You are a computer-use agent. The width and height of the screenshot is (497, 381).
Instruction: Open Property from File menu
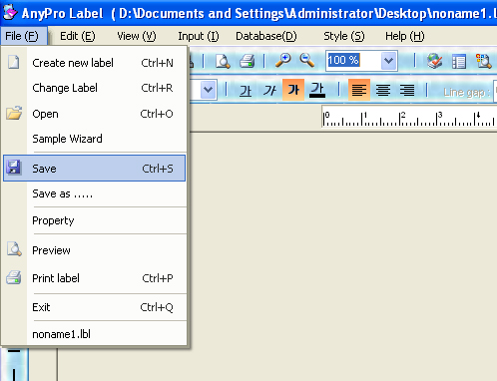point(95,220)
